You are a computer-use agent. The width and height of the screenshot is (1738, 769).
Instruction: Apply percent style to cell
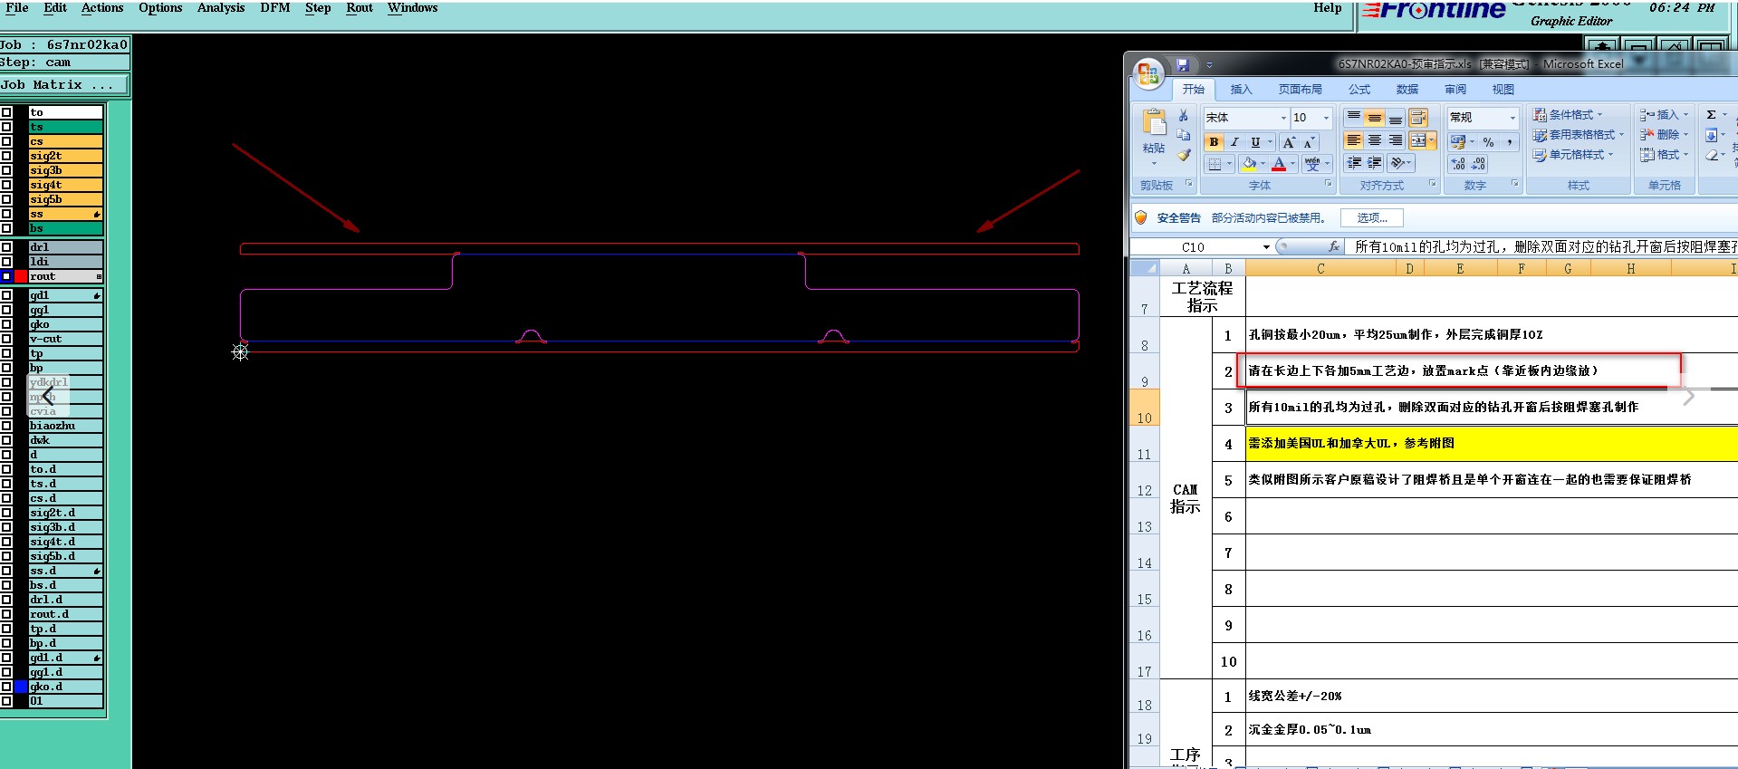(x=1488, y=142)
